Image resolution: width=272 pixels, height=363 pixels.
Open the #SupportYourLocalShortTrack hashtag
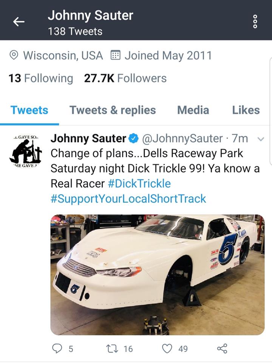pos(128,199)
